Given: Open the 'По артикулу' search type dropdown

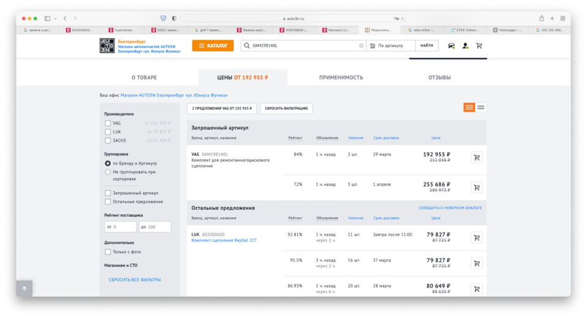Looking at the screenshot, I should [391, 46].
